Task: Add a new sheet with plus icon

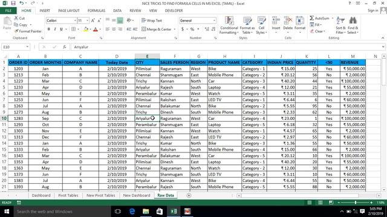Action: pyautogui.click(x=189, y=195)
